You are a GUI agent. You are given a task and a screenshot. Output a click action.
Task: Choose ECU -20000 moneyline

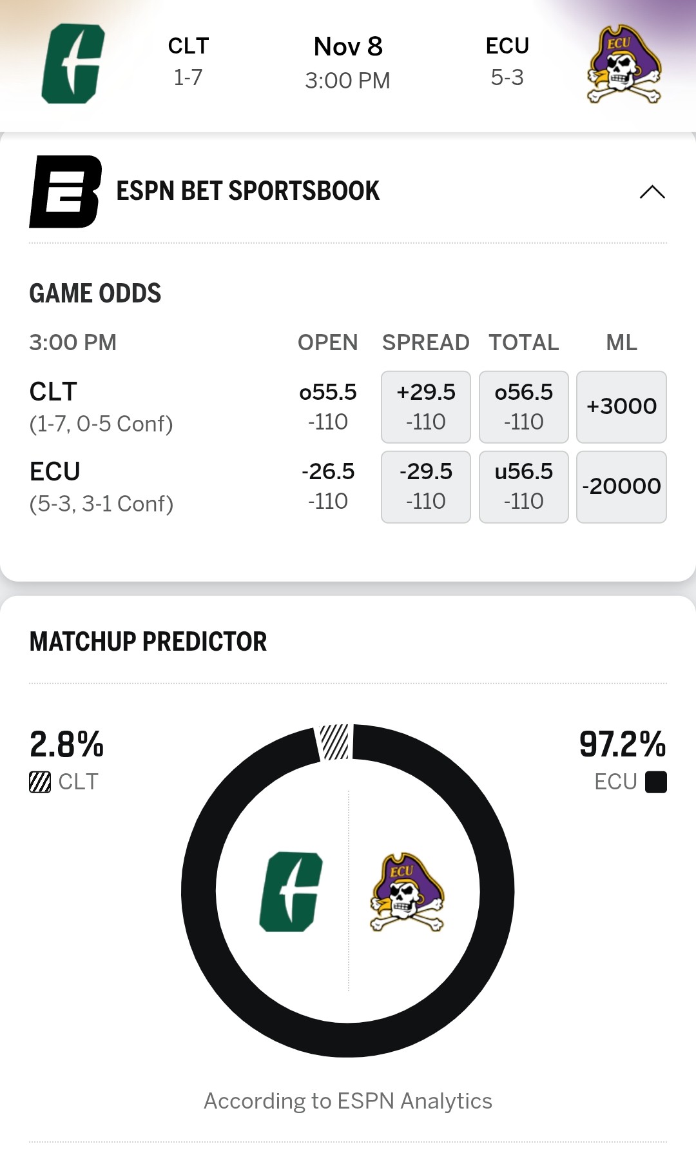click(x=621, y=486)
